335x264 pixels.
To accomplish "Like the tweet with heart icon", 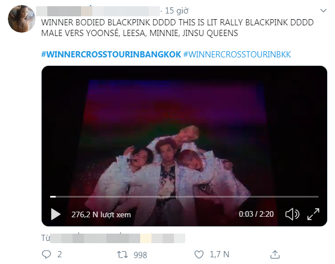I will tap(199, 254).
